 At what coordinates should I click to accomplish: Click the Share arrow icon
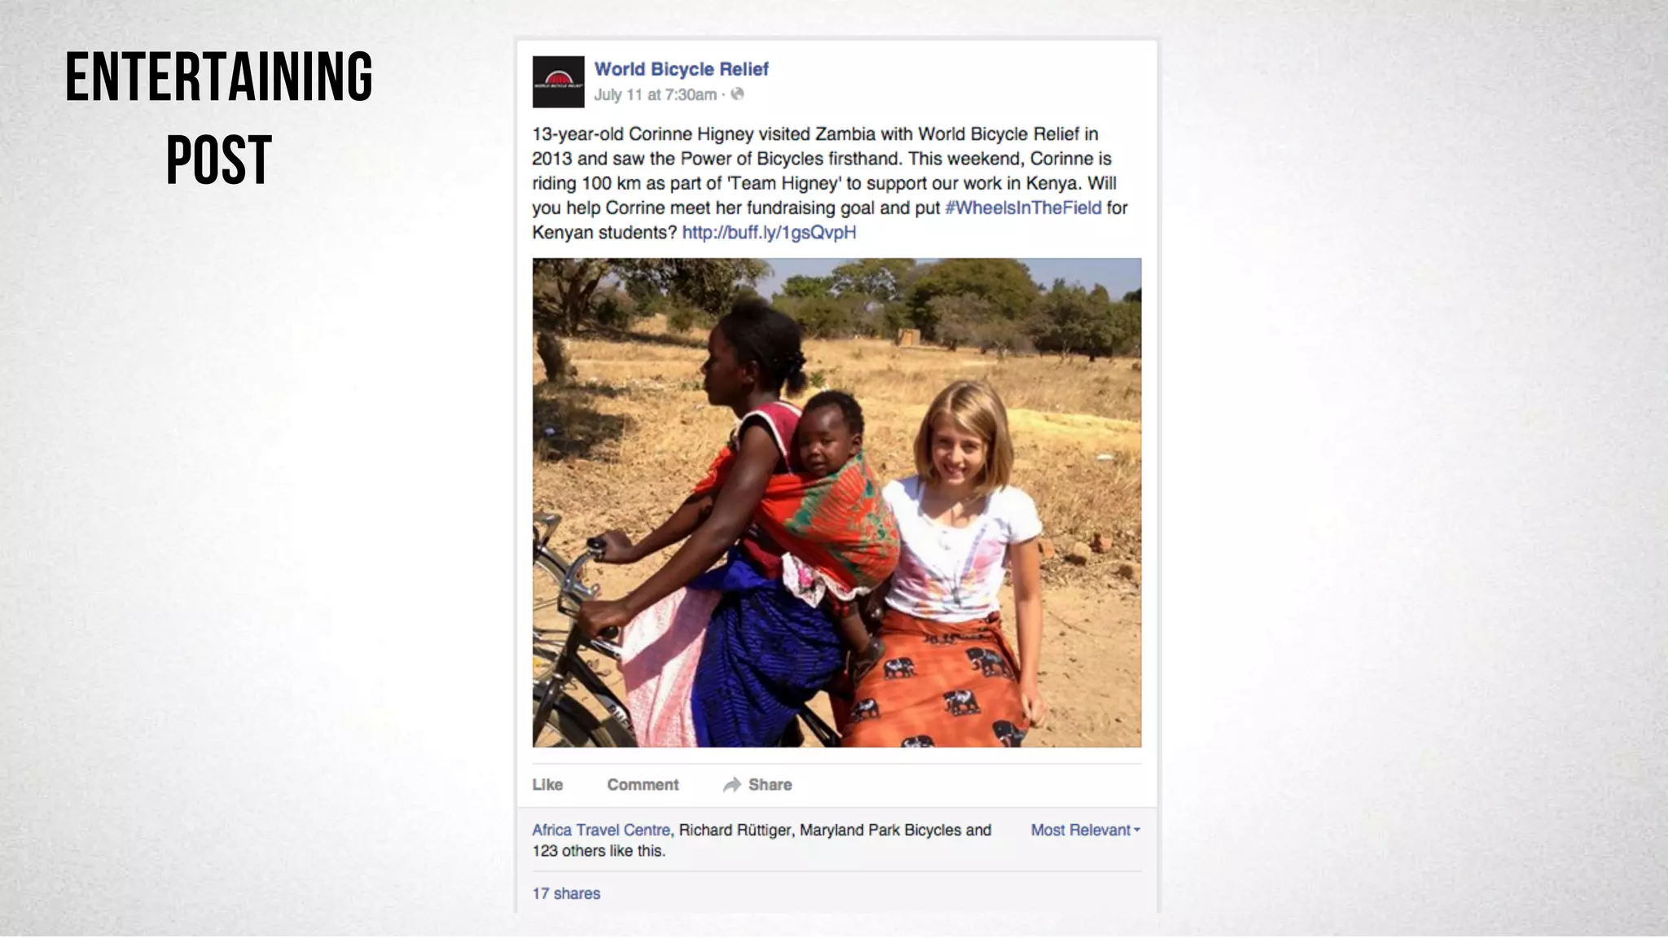pos(731,784)
